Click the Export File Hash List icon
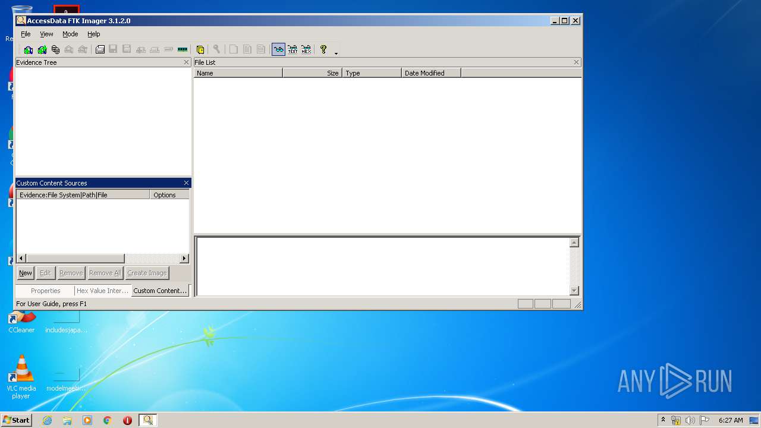Screen dimensions: 761x428 pyautogui.click(x=247, y=49)
